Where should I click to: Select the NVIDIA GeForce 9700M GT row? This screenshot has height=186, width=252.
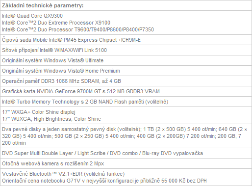[x=126, y=91]
